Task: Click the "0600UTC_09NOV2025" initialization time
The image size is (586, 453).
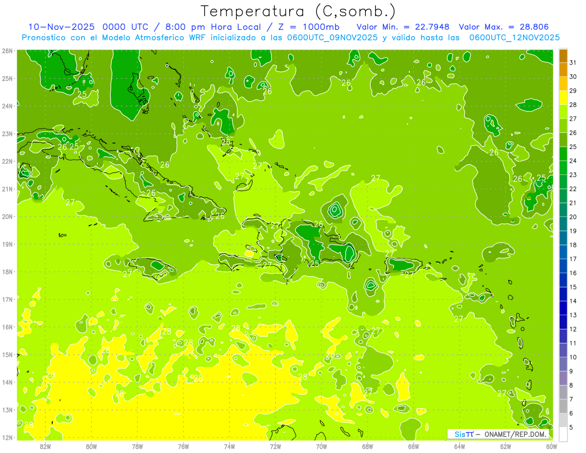Action: (x=332, y=37)
